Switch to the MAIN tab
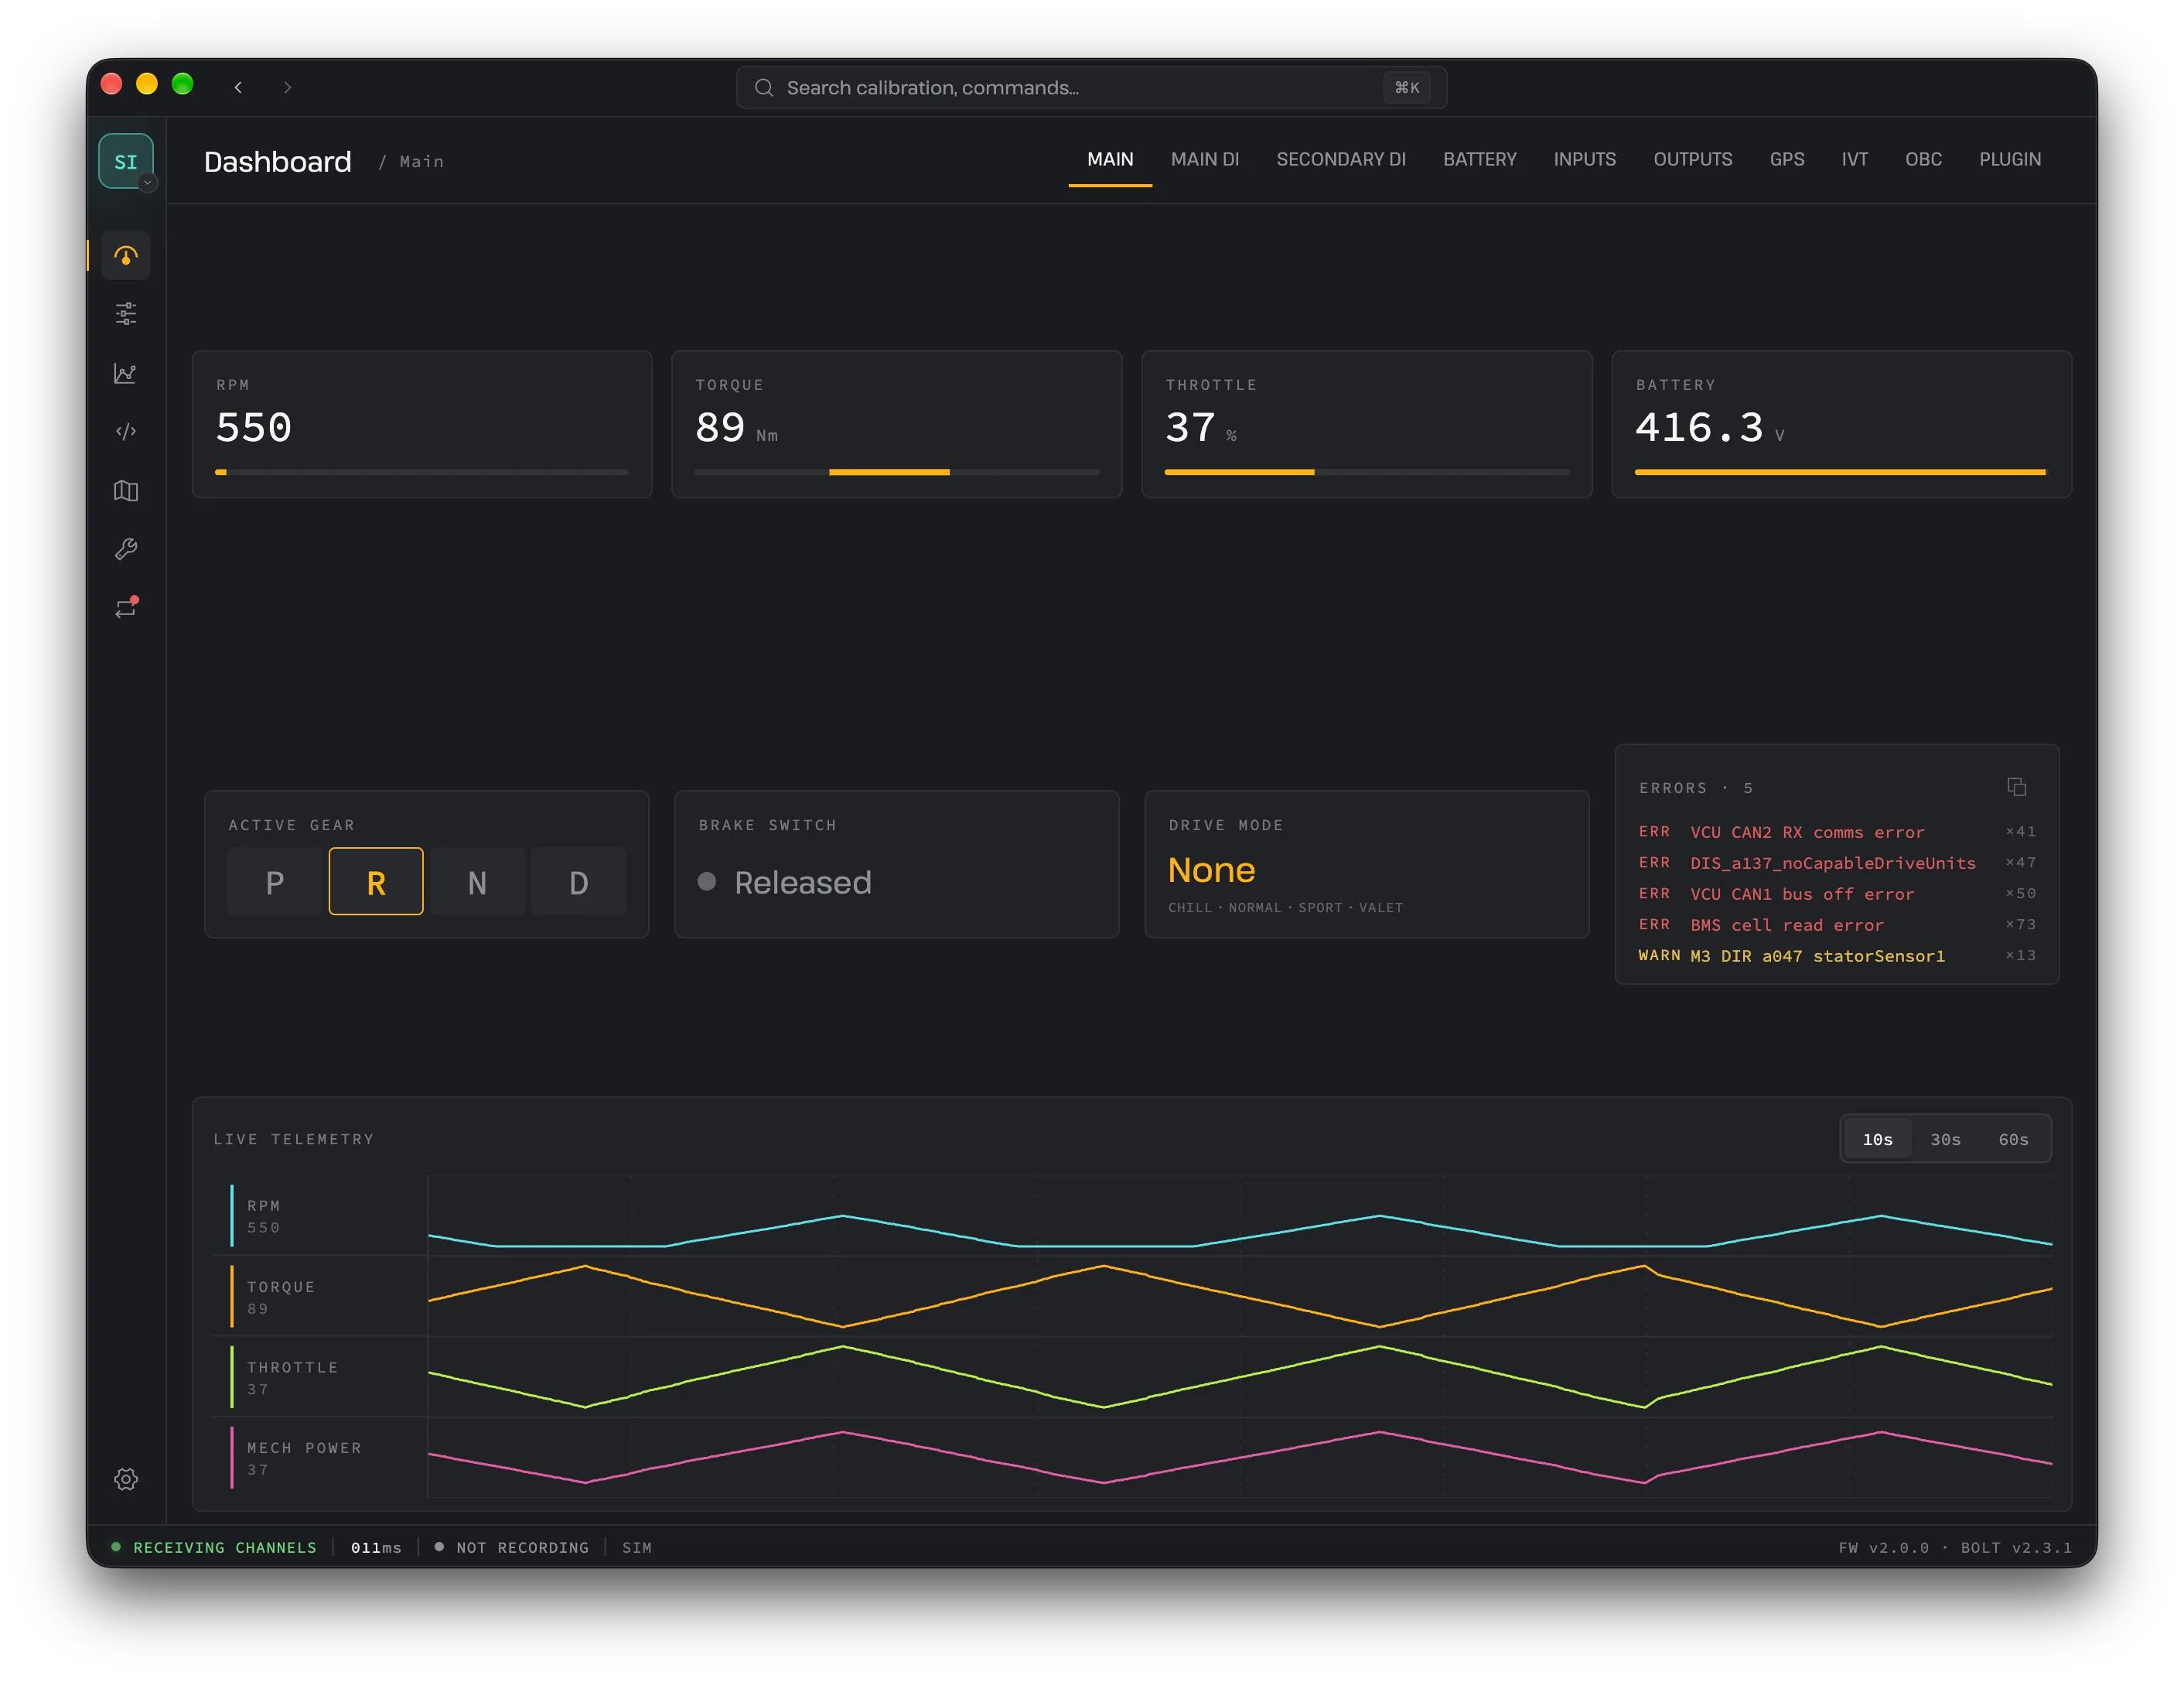 tap(1110, 160)
